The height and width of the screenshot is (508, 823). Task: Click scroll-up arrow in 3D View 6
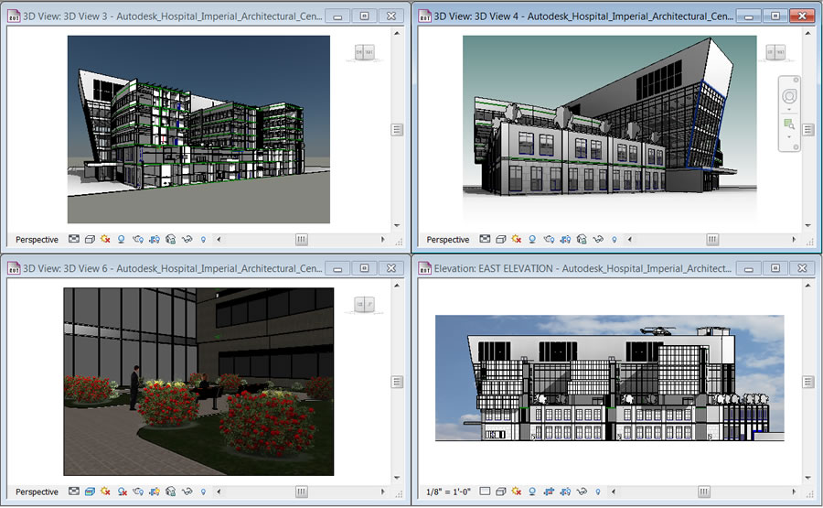click(397, 286)
